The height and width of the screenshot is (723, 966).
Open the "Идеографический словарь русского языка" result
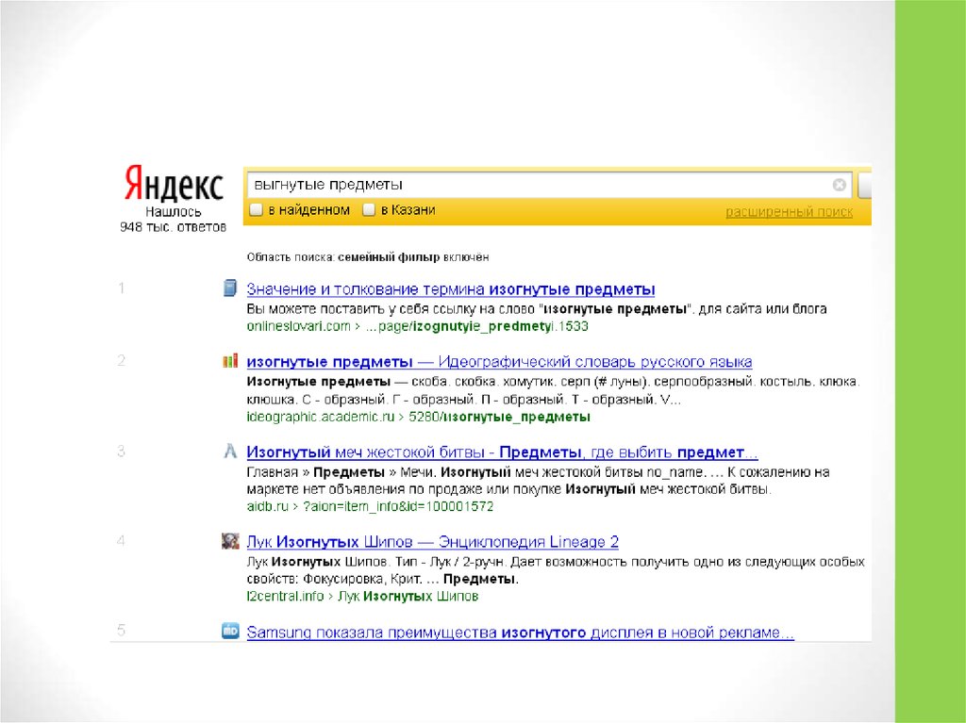[499, 362]
